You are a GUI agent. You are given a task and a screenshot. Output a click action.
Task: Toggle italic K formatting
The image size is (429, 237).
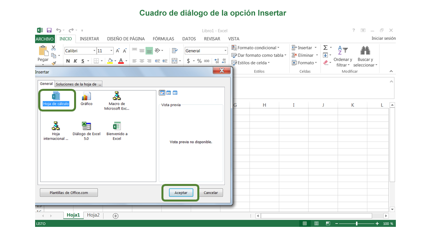pyautogui.click(x=75, y=61)
